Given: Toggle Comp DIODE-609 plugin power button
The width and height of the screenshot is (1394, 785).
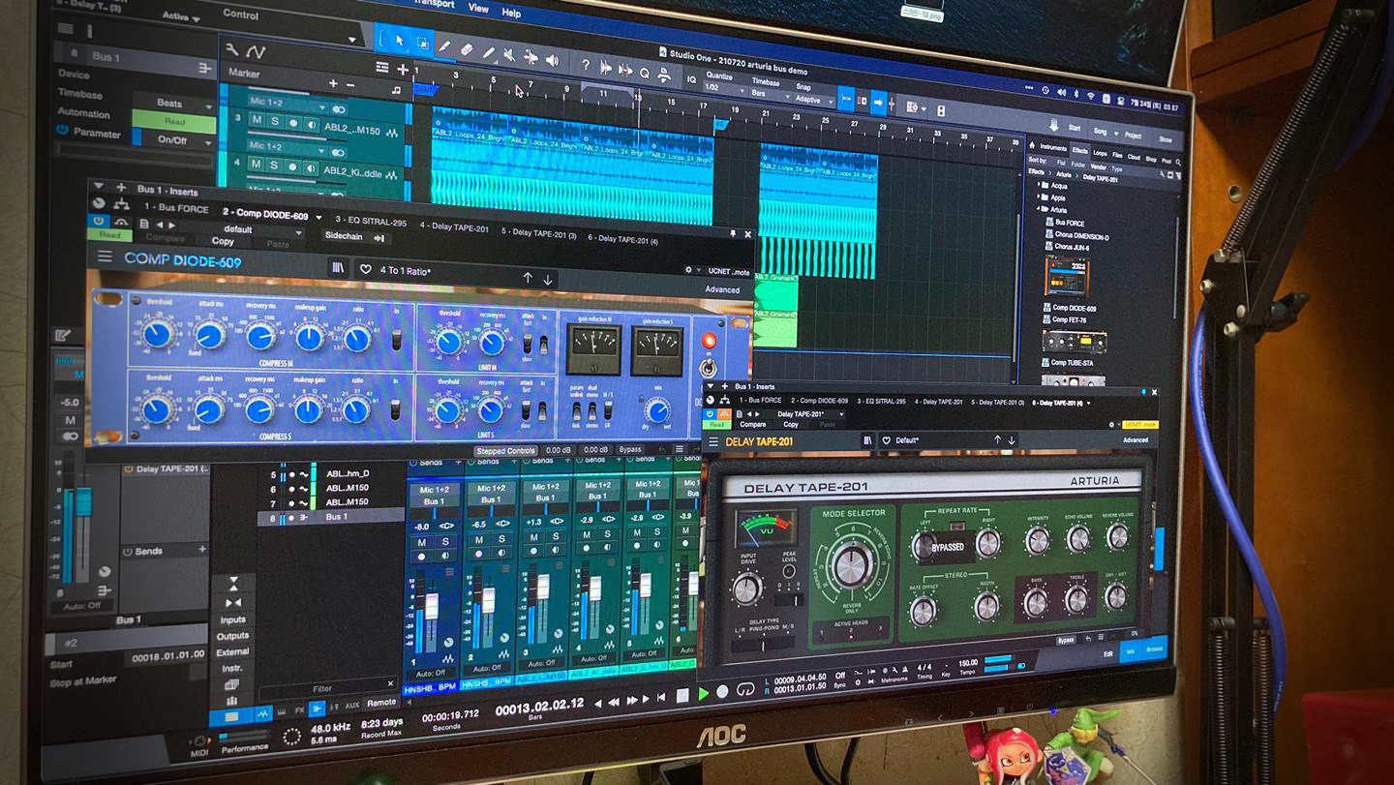Looking at the screenshot, I should pos(98,220).
